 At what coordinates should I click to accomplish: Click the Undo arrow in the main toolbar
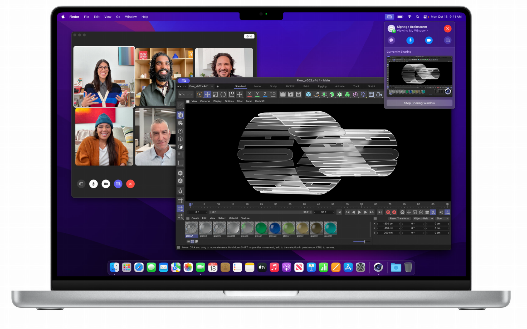coord(182,94)
